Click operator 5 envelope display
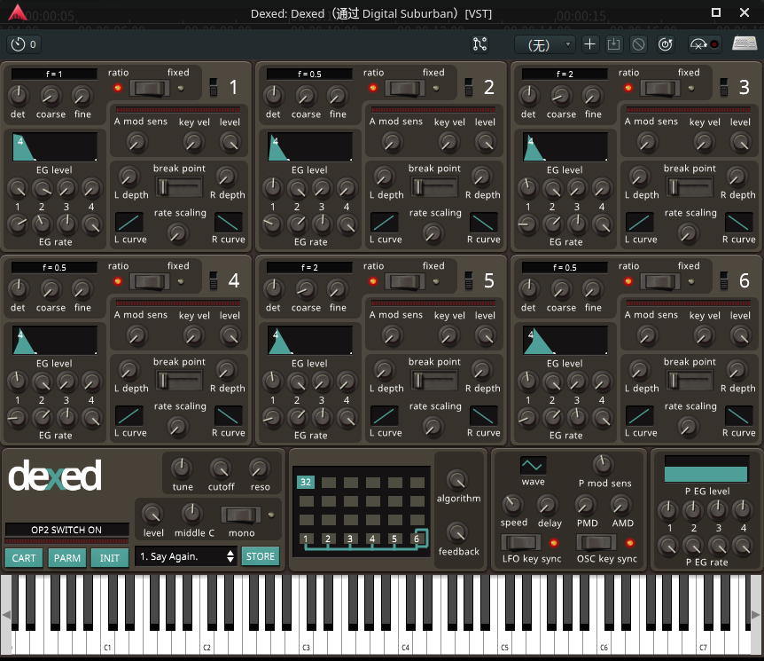 tap(310, 341)
